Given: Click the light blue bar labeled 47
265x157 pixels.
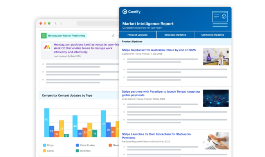Looking at the screenshot, I should [103, 124].
